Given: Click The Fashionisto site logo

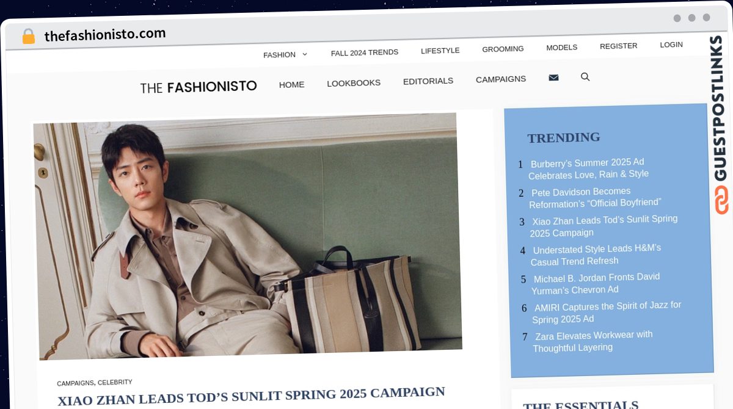Looking at the screenshot, I should [199, 87].
